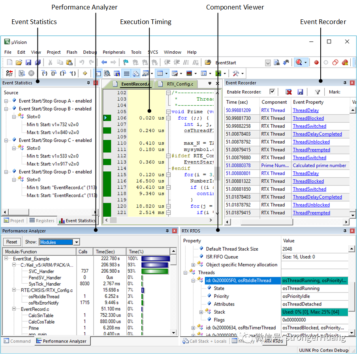
Task: Open the Flash menu
Action: [x=72, y=52]
